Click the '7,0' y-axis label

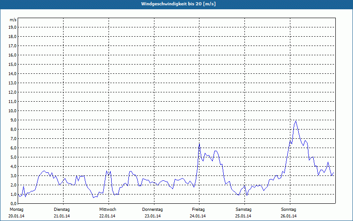tap(13, 138)
